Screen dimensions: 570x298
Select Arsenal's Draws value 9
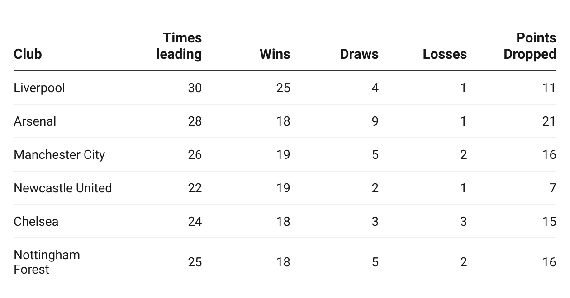coord(375,121)
